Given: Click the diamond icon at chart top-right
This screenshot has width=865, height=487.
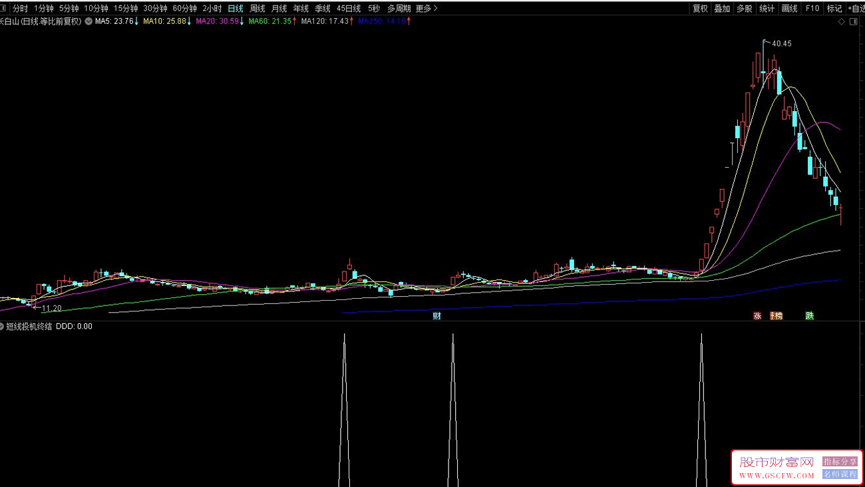Looking at the screenshot, I should 842,21.
